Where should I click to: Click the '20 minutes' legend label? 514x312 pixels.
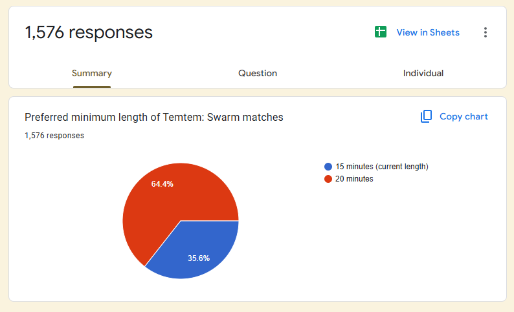click(x=354, y=179)
